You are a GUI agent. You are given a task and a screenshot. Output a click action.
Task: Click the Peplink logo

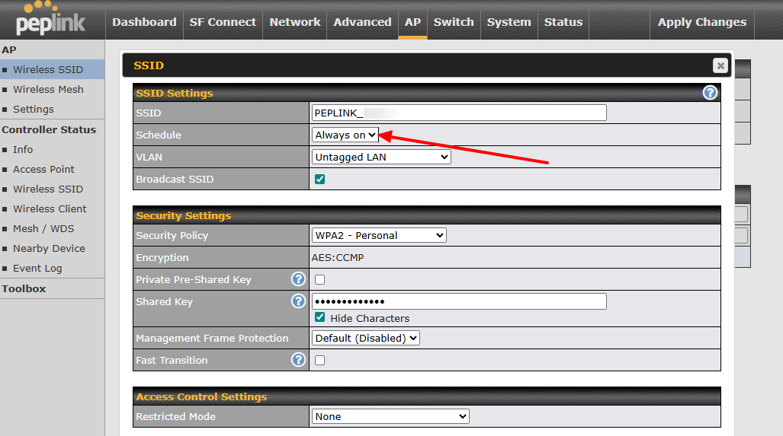pyautogui.click(x=50, y=19)
